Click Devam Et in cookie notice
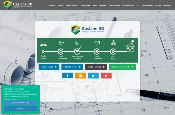Viewport: 175px width, 115px height. point(20,109)
